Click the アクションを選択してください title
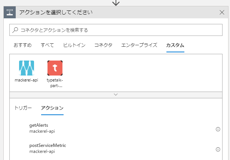The image size is (230, 160). (x=56, y=12)
